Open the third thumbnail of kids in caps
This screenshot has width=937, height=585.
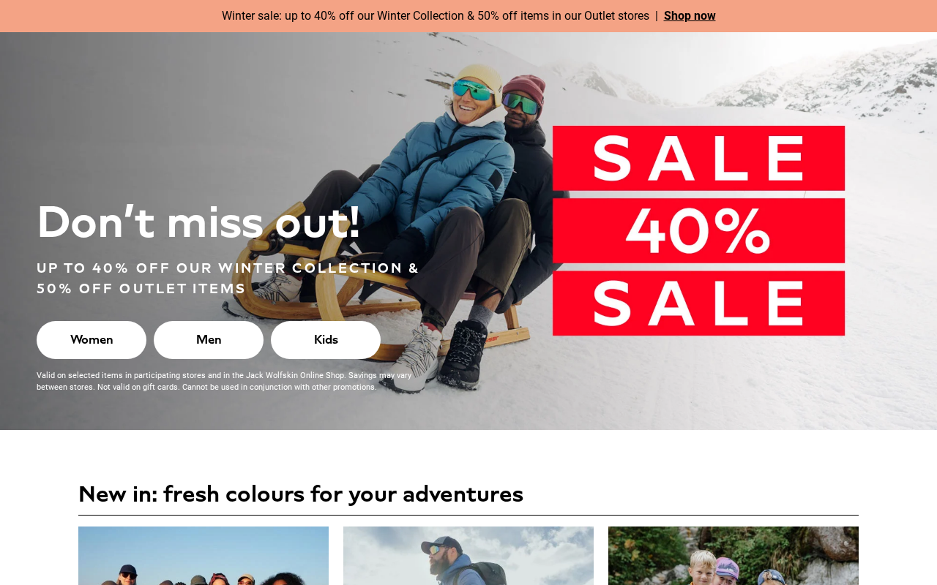[733, 556]
